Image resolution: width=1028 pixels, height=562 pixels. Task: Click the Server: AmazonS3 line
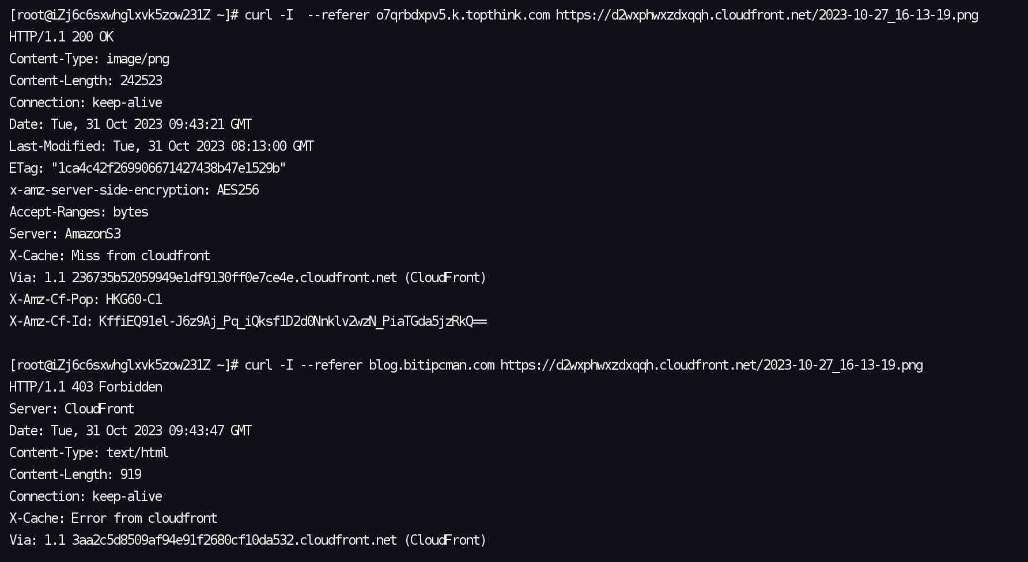[65, 234]
